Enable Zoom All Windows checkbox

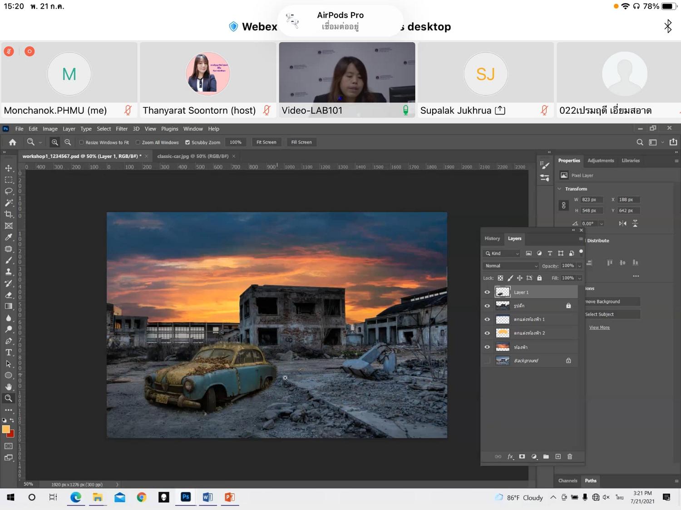pyautogui.click(x=138, y=142)
